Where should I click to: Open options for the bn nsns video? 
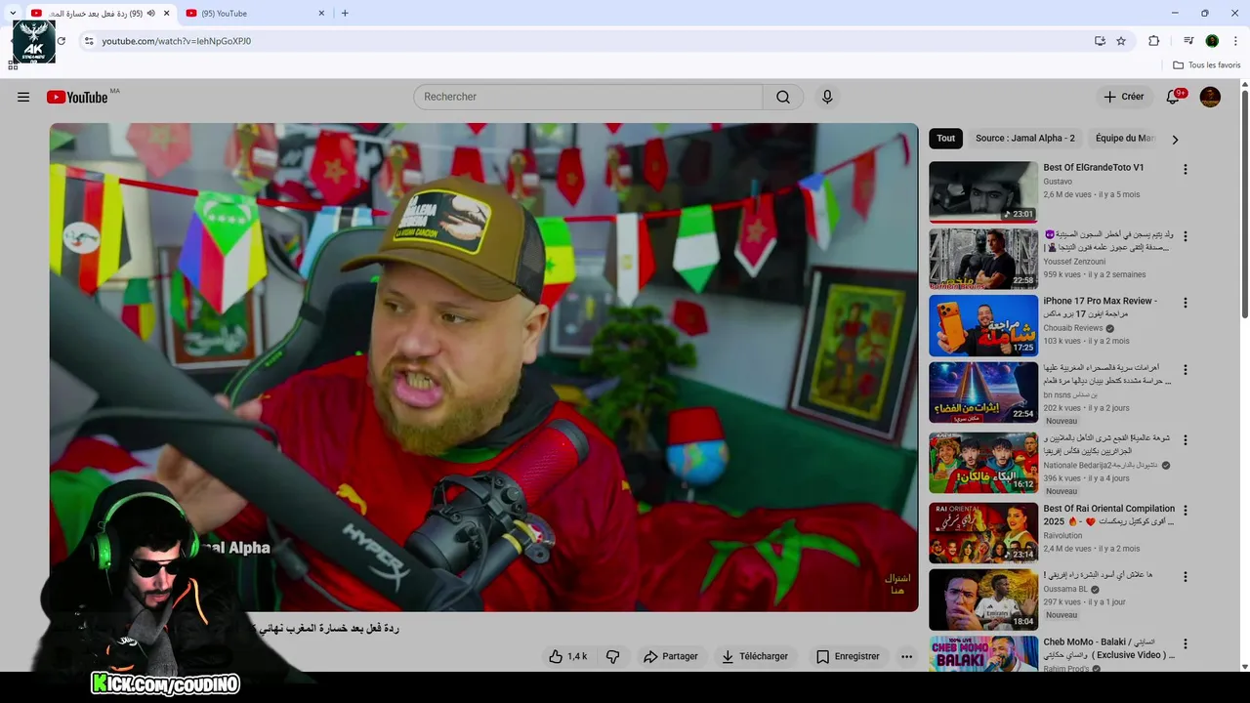[1186, 370]
